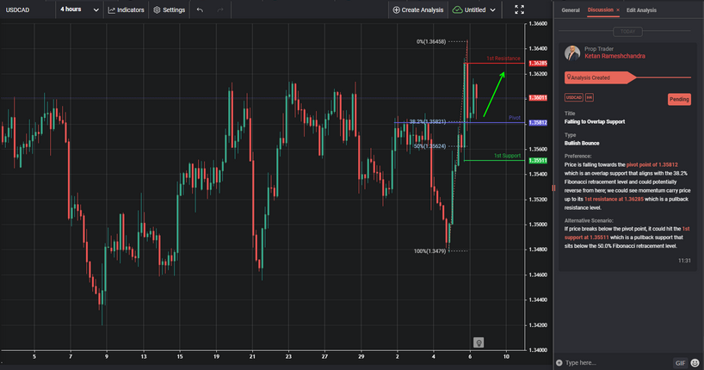The height and width of the screenshot is (370, 704).
Task: Click the Indicators chart icon
Action: coord(112,9)
